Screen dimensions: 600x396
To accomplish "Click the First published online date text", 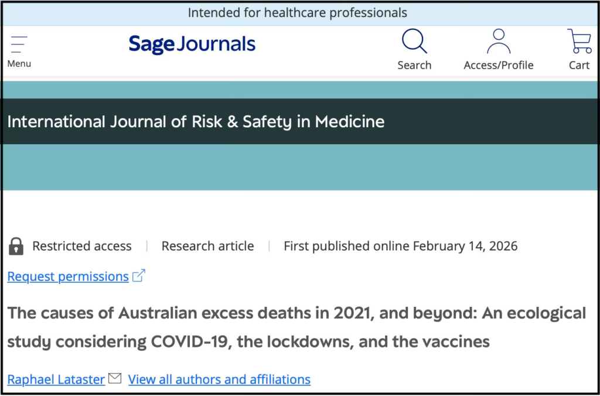I will point(400,246).
